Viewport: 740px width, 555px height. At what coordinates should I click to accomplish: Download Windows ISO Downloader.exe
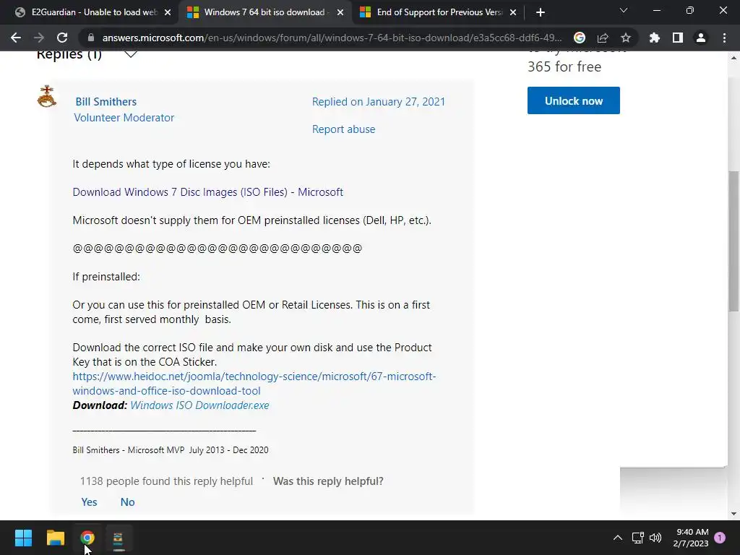pos(199,405)
